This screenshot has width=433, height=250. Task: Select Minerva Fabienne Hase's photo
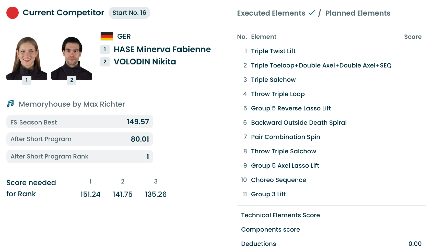click(x=27, y=58)
